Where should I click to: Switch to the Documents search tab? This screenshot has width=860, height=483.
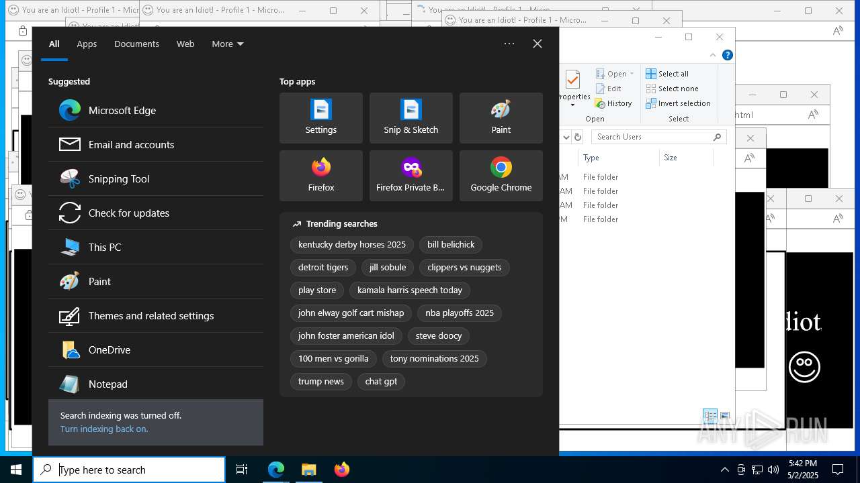tap(136, 44)
